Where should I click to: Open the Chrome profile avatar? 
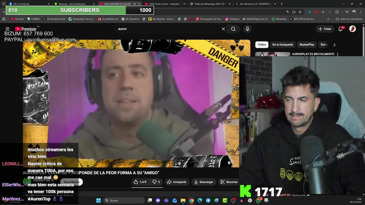(354, 12)
